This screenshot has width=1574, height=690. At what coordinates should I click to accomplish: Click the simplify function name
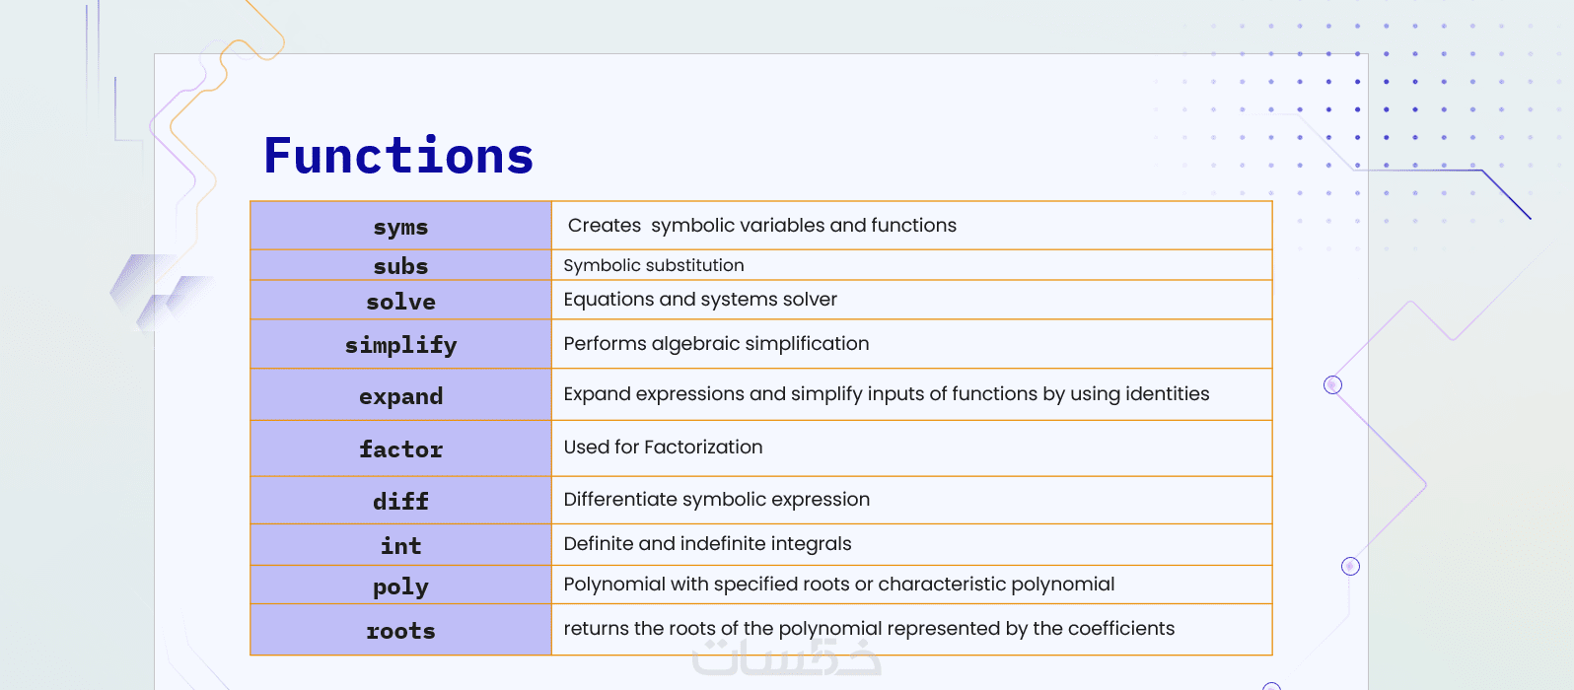click(400, 345)
